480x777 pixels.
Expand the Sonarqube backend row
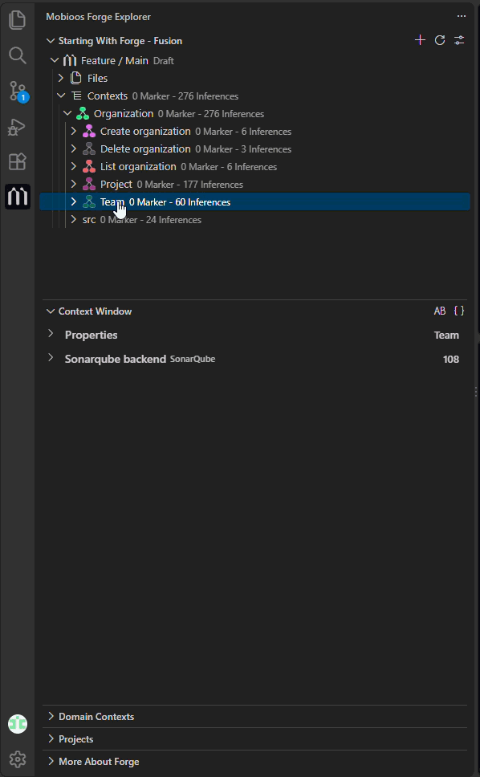51,357
